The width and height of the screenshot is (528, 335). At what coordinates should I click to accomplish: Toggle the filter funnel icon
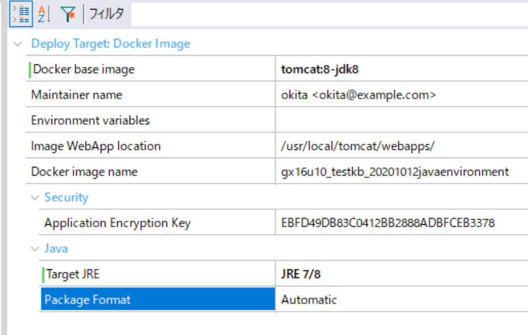[68, 14]
